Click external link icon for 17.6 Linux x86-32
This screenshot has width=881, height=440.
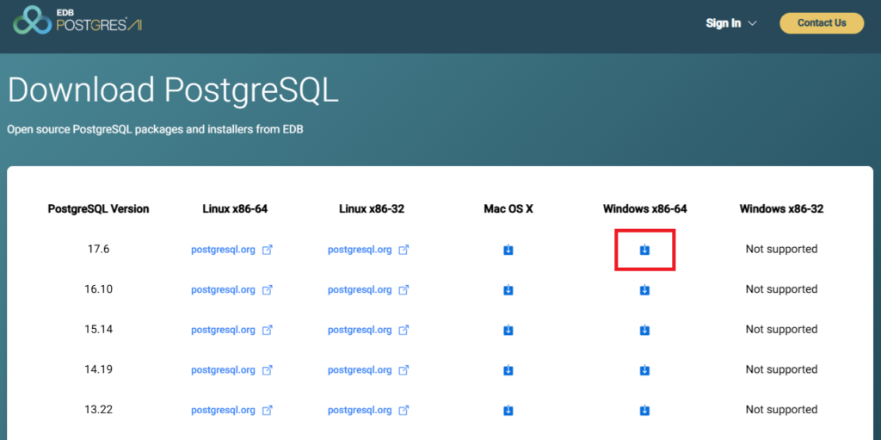404,250
